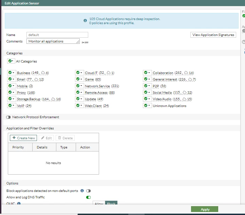Sort overrides by Priority column
245x215 pixels.
tap(20, 147)
